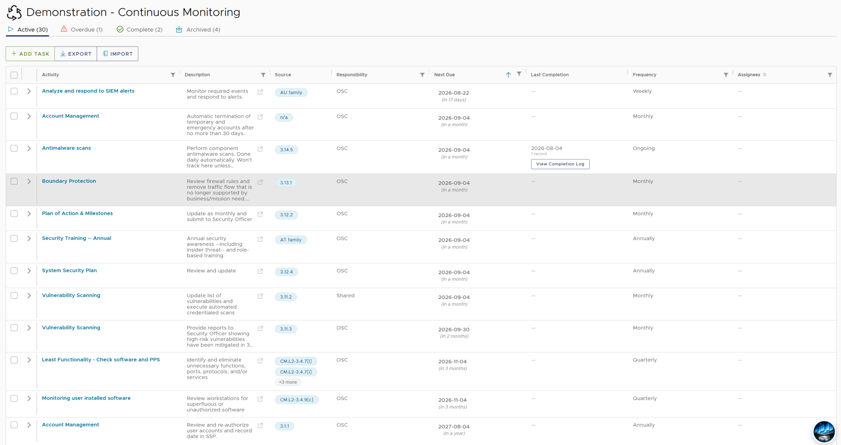Click the Last Completion column header
841x445 pixels.
[550, 75]
